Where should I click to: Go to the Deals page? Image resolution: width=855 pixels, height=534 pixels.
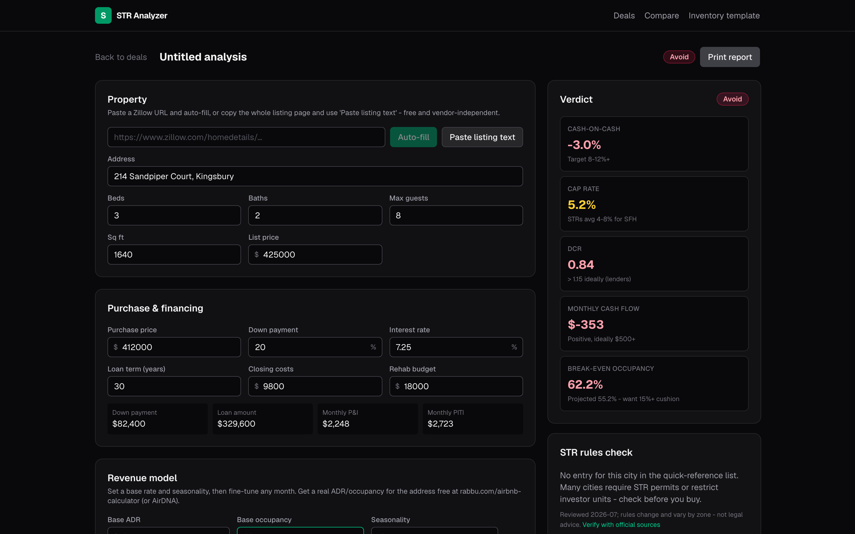tap(624, 15)
